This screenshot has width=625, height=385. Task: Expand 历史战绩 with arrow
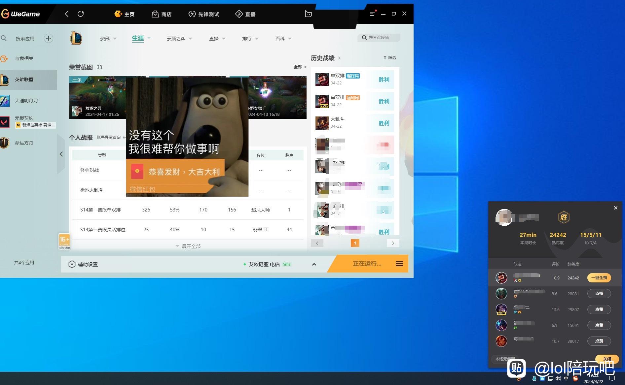(x=339, y=58)
